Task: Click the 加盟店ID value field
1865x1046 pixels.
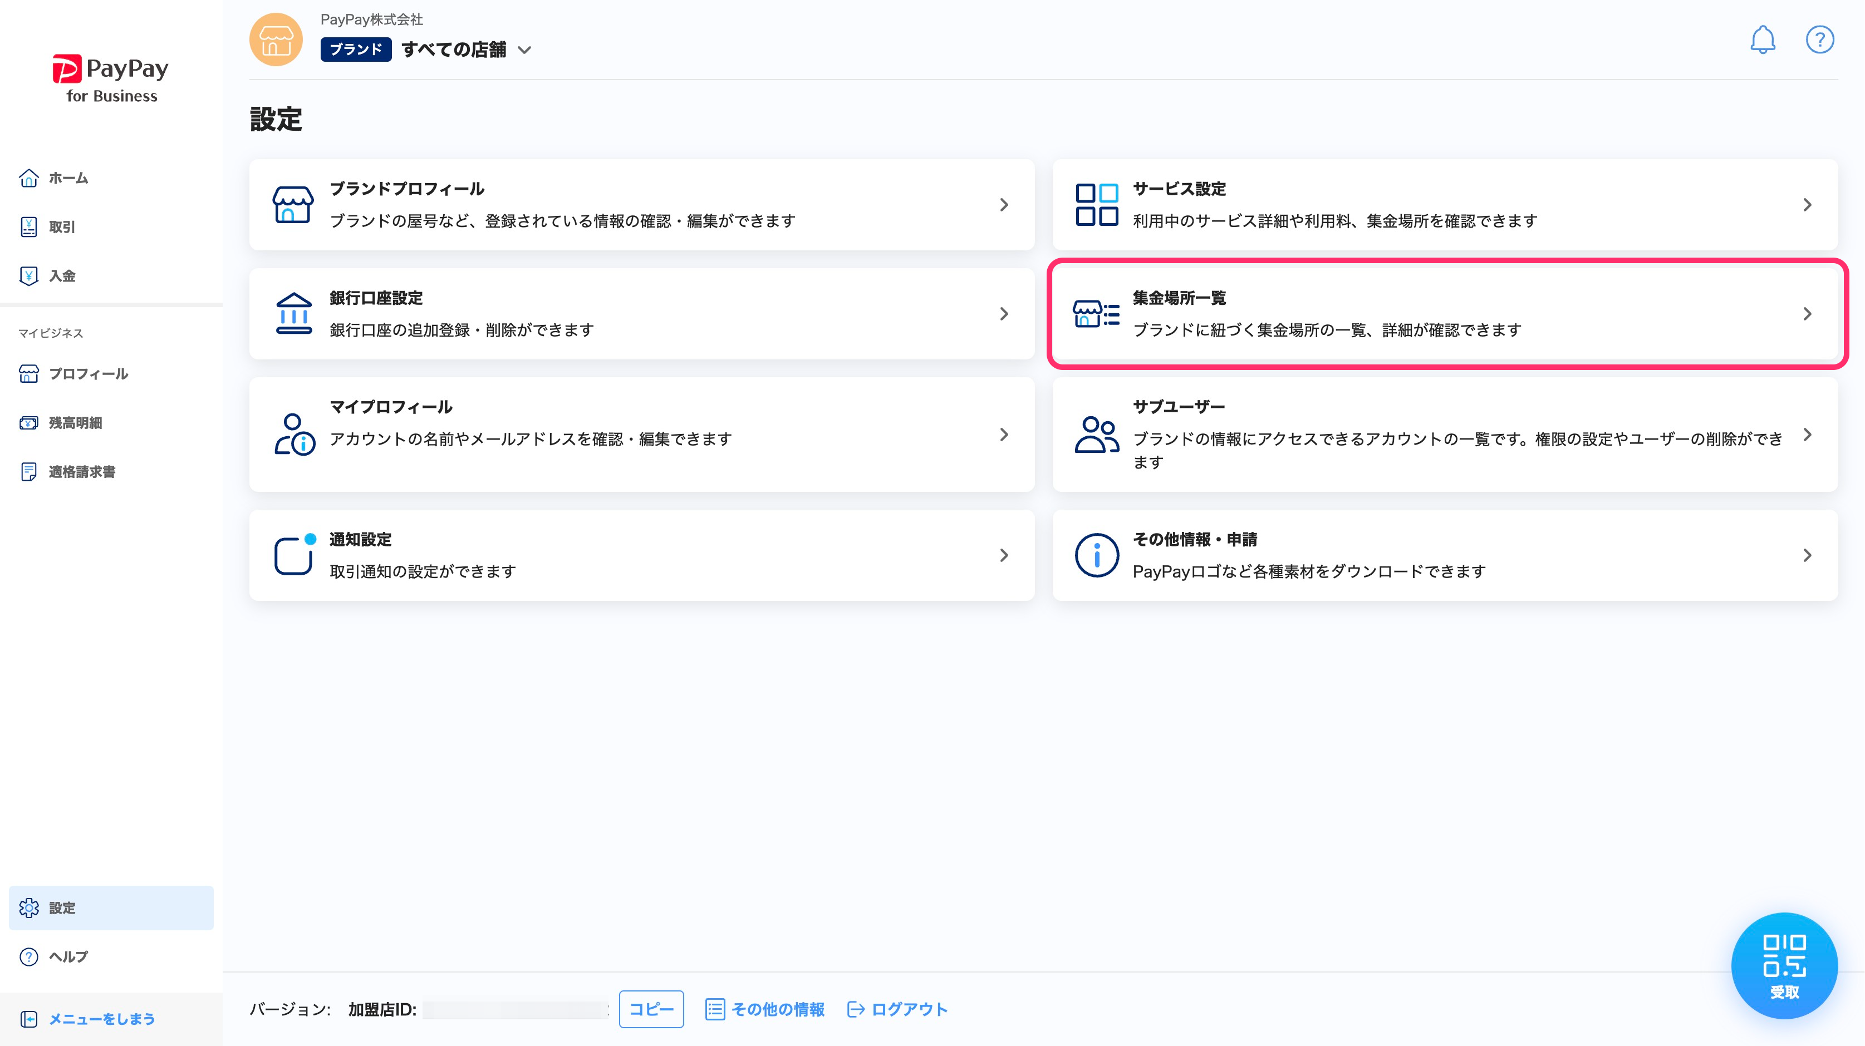Action: tap(516, 1010)
